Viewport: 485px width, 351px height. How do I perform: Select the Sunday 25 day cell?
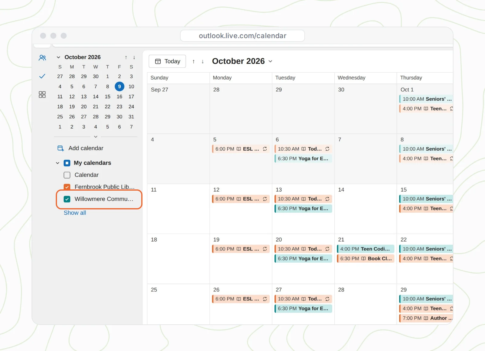[x=178, y=304]
